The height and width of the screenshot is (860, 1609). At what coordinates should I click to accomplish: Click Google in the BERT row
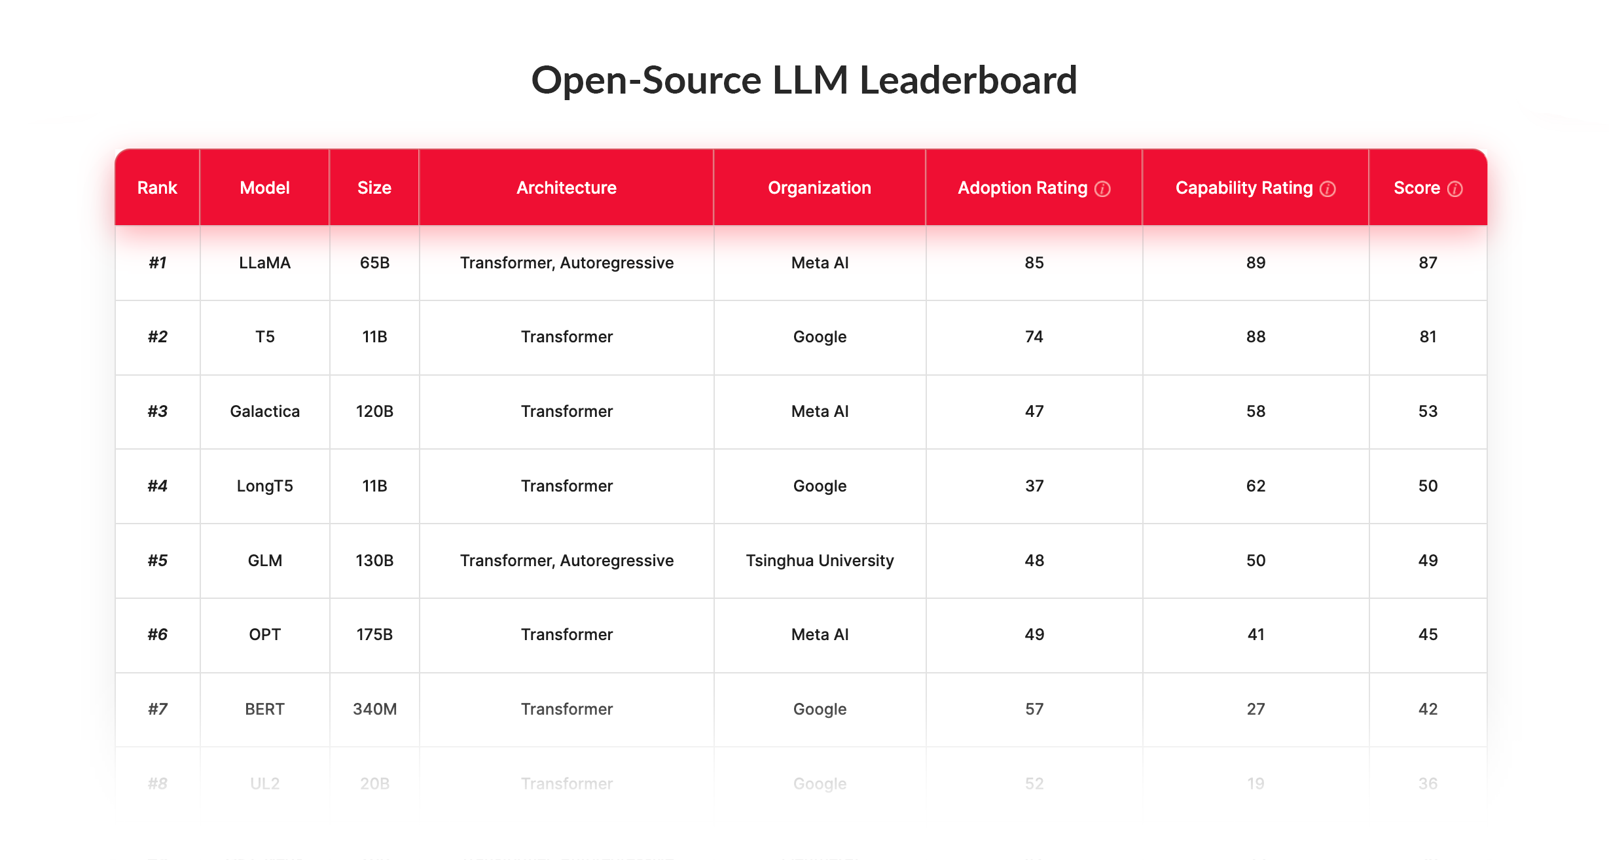click(820, 709)
